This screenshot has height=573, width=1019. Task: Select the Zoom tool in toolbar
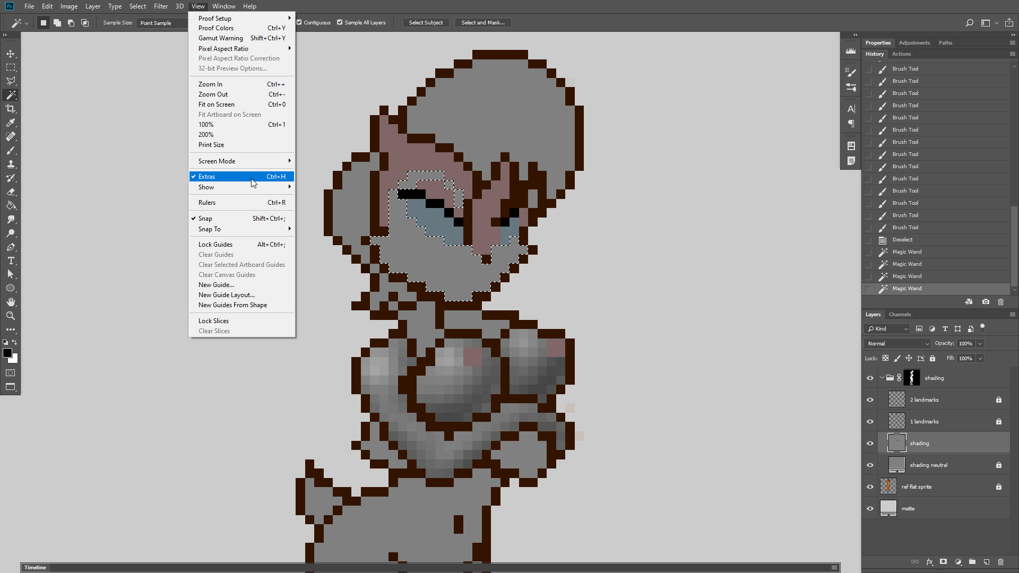click(11, 316)
